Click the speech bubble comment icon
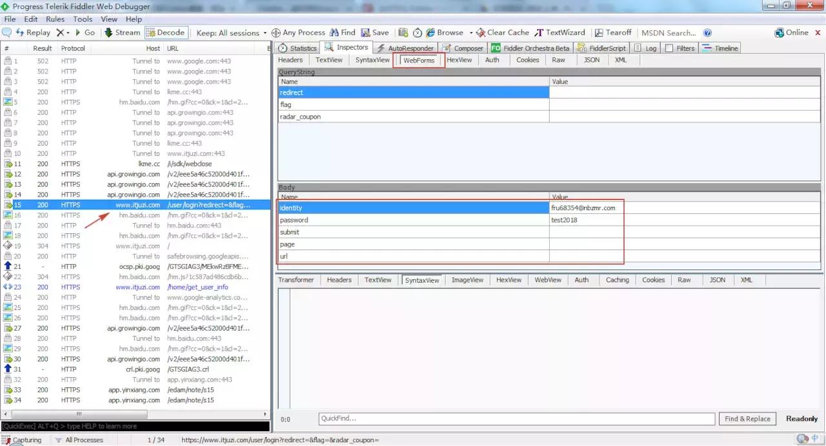826x446 pixels. [x=7, y=32]
